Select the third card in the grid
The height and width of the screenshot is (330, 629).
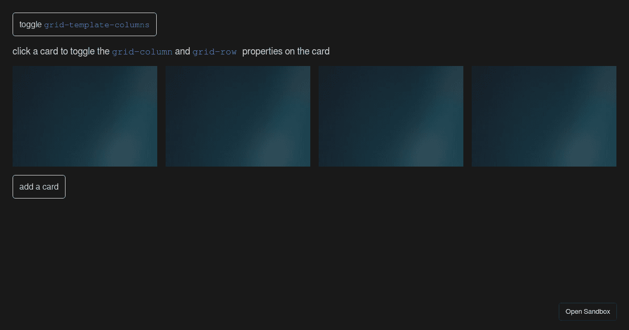click(x=391, y=116)
